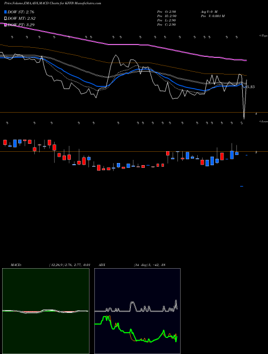Open the dark blue ADX indicator chart panel

pyautogui.click(x=137, y=311)
